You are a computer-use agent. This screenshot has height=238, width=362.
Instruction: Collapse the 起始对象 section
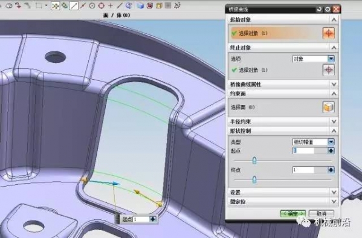coord(334,20)
